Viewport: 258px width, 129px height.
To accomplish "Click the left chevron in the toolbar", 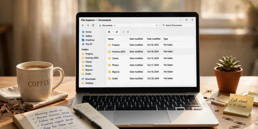I will [128, 32].
